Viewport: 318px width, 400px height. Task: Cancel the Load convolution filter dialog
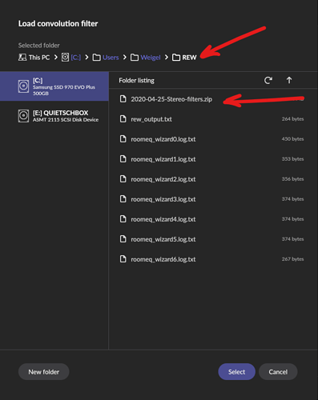(x=278, y=372)
